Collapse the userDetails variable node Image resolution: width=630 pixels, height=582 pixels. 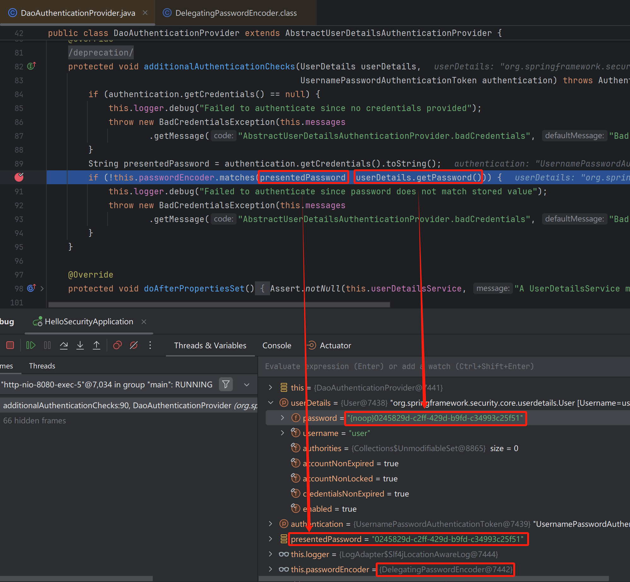coord(270,403)
